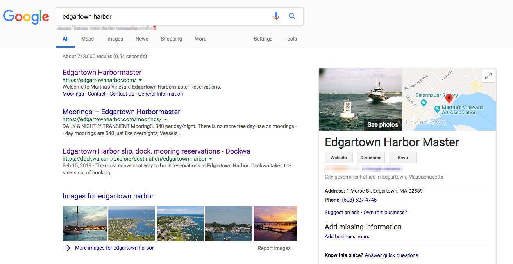Open the See photos overlay
The width and height of the screenshot is (513, 264).
pyautogui.click(x=383, y=125)
